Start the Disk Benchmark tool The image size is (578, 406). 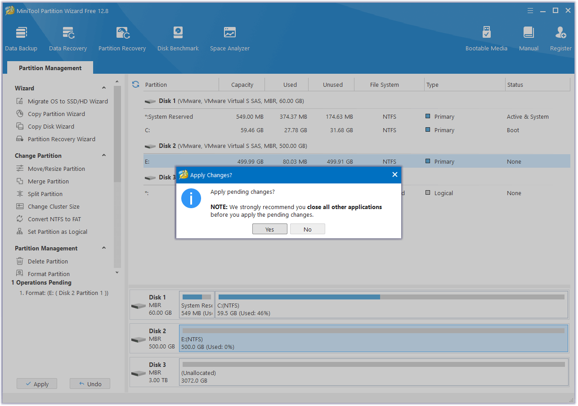click(x=178, y=39)
